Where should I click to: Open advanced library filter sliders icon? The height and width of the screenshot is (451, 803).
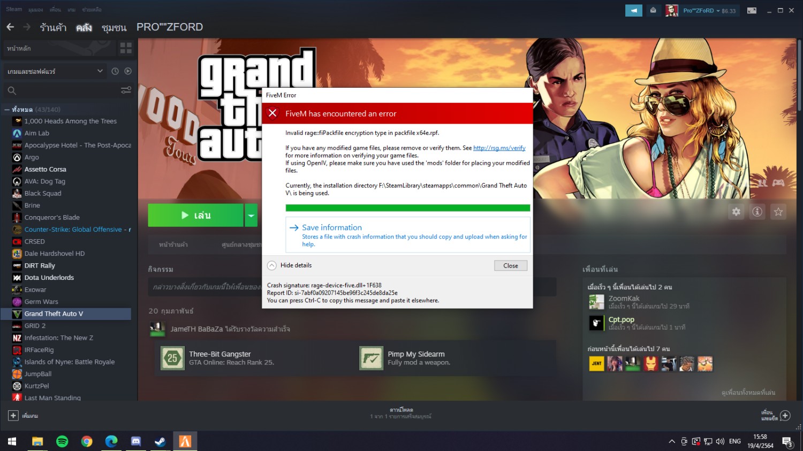click(126, 90)
